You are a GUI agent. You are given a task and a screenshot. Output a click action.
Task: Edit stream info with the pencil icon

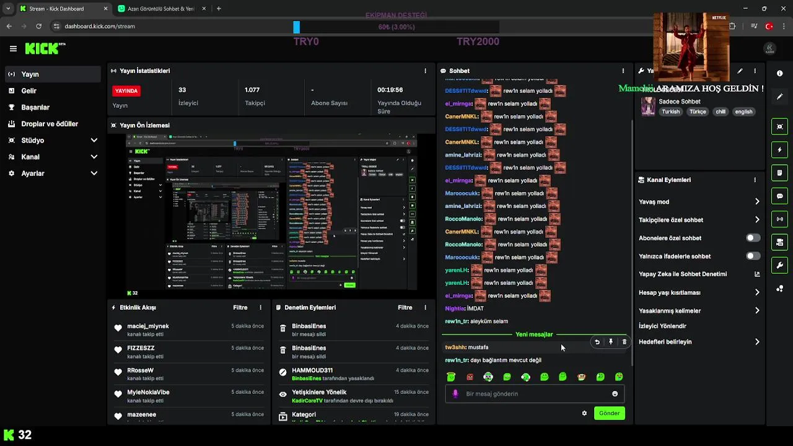[740, 71]
